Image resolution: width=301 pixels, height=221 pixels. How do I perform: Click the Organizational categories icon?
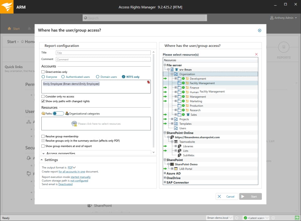click(x=67, y=113)
